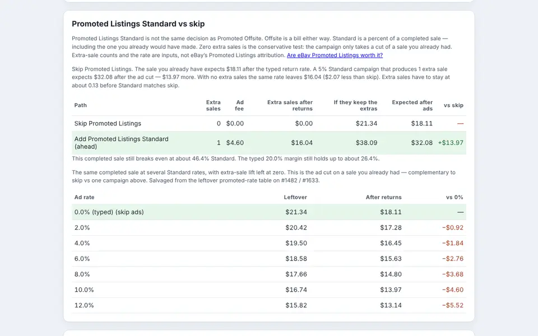538x336 pixels.
Task: Click the 'Extra sales' column header
Action: point(213,105)
